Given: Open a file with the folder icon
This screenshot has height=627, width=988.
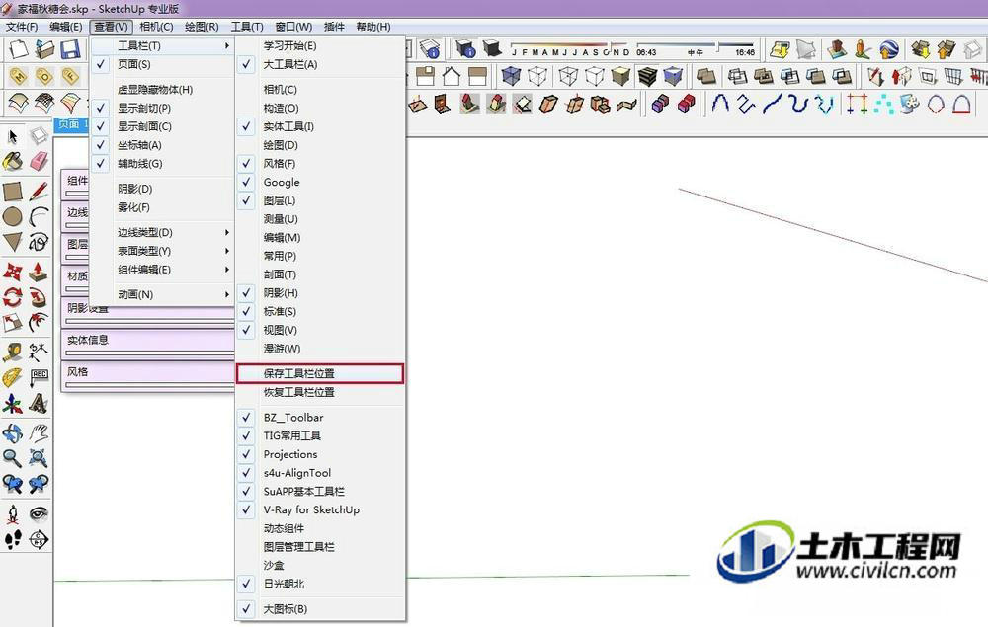Looking at the screenshot, I should coord(44,49).
